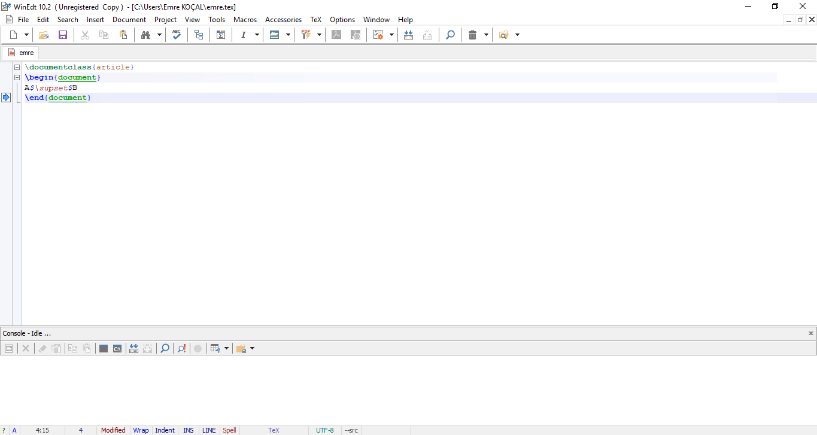Open the C:\ command prompt icon
The height and width of the screenshot is (435, 817).
point(117,348)
